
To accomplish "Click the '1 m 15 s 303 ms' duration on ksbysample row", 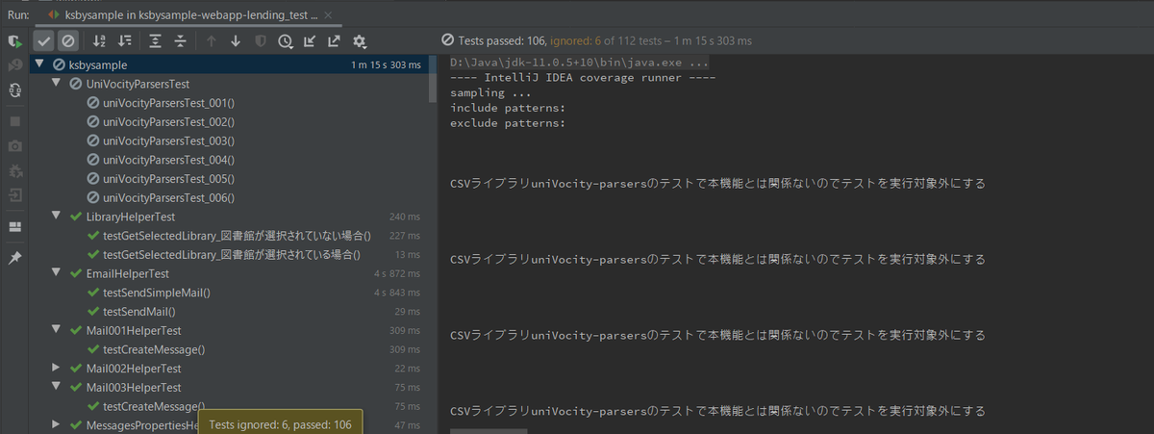I will pos(387,64).
